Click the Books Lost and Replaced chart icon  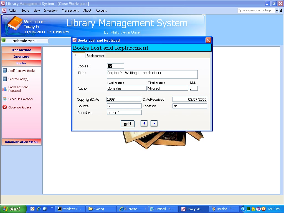pyautogui.click(x=5, y=89)
